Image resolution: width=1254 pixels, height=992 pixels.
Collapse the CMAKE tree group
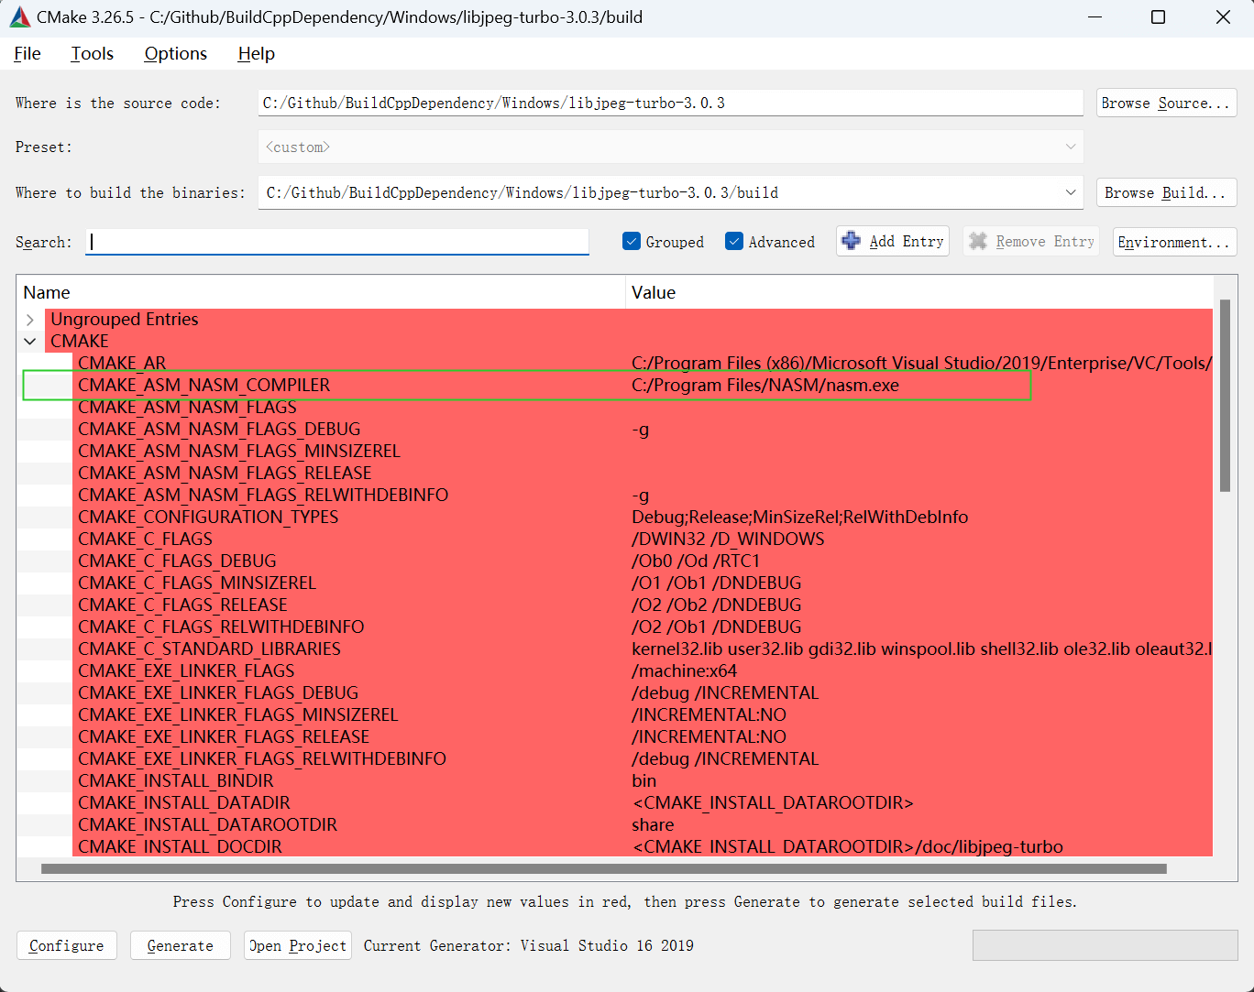[30, 340]
